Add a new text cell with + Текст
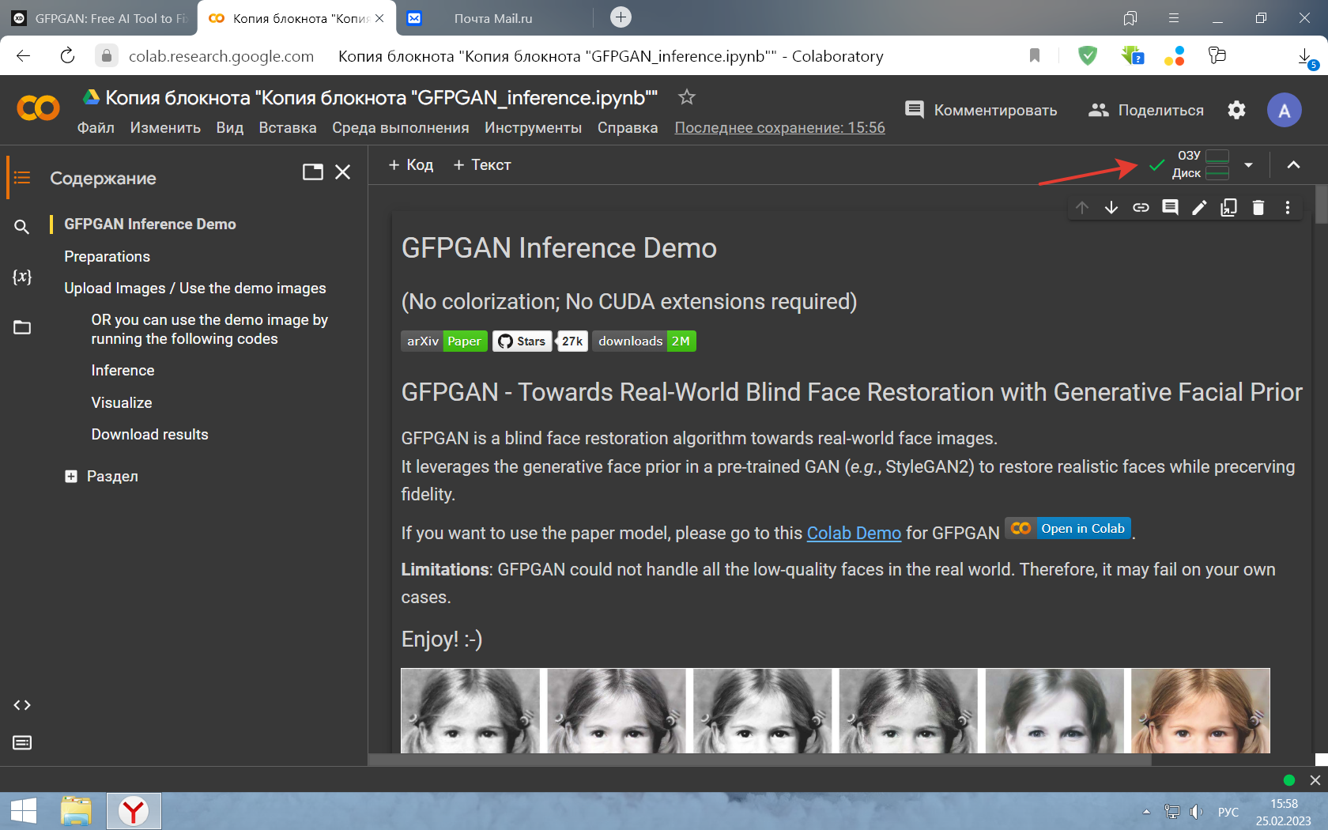 [x=482, y=164]
